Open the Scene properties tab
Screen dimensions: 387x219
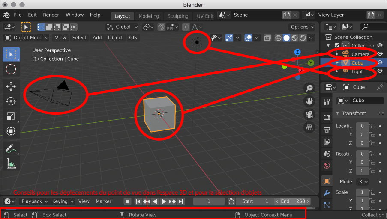[x=327, y=154]
